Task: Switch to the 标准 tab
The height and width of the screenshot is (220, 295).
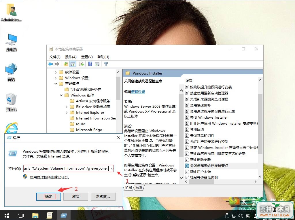Action: (x=139, y=188)
